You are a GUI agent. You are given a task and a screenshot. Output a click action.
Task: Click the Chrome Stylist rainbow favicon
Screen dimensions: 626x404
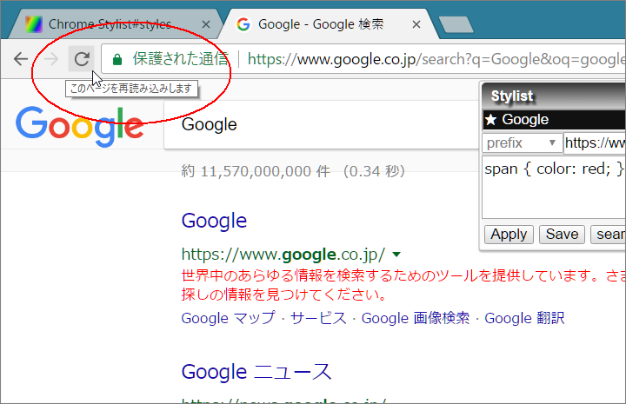point(34,24)
